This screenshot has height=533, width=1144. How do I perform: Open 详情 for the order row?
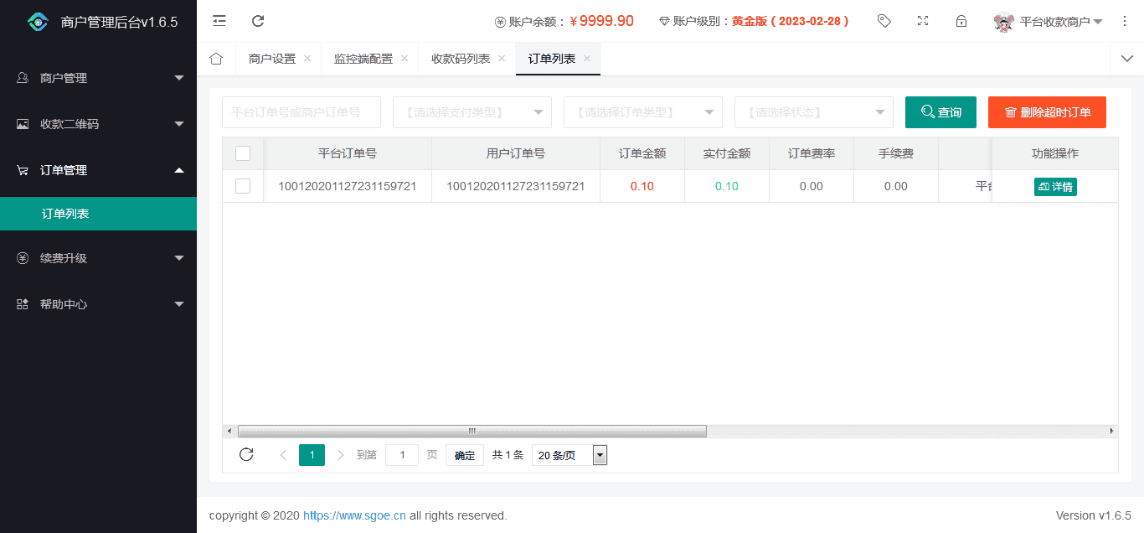click(1055, 187)
